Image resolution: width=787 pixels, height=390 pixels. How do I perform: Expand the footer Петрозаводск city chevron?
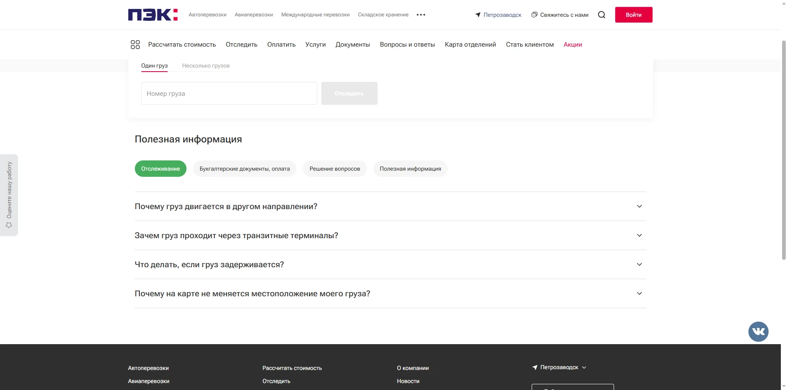click(584, 367)
